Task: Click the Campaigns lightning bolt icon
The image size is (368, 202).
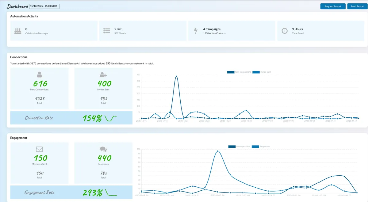Action: pos(196,30)
